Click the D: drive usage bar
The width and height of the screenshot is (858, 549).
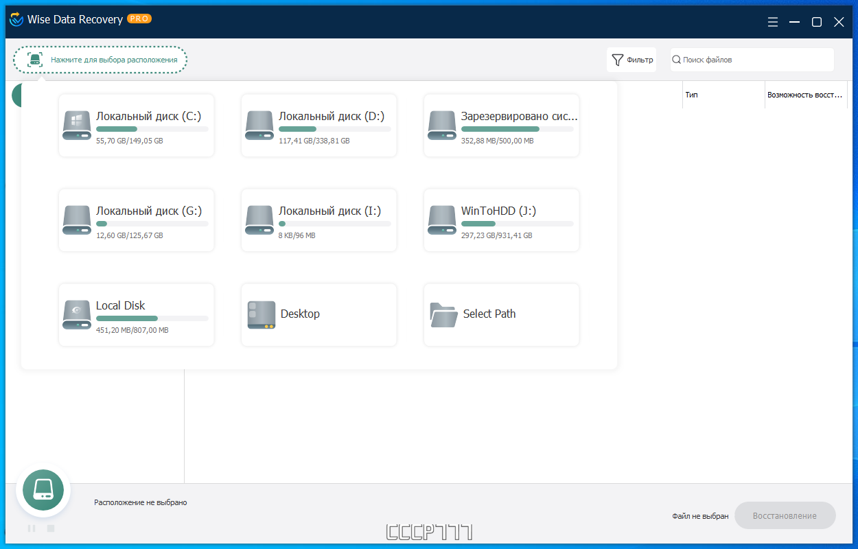pyautogui.click(x=335, y=129)
